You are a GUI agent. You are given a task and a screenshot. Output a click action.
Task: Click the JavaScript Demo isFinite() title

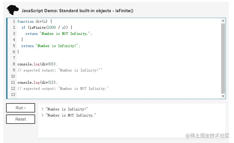[x=77, y=11]
